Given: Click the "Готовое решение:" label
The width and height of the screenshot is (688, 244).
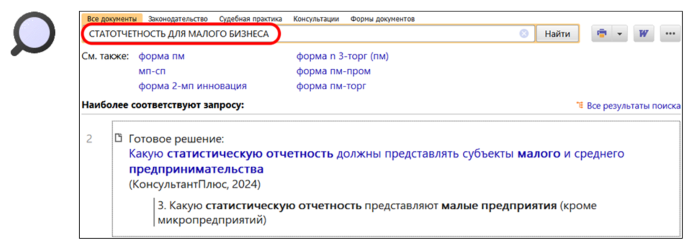Looking at the screenshot, I should click(177, 139).
